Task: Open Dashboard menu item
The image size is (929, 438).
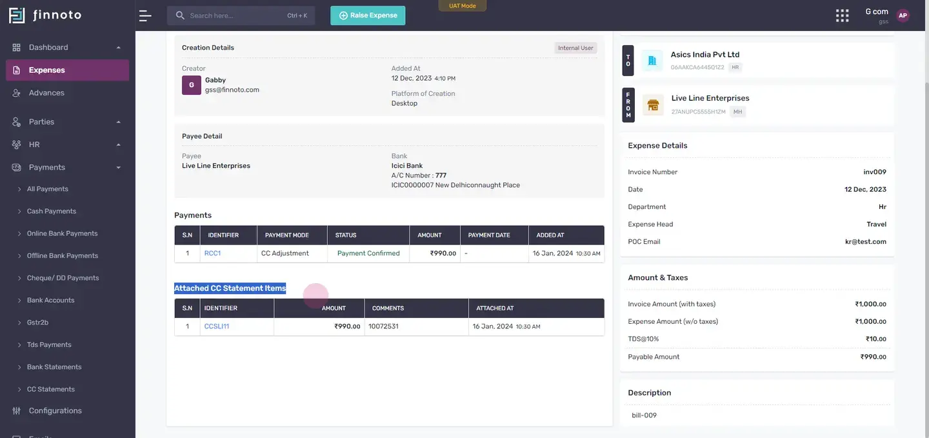Action: (x=48, y=47)
